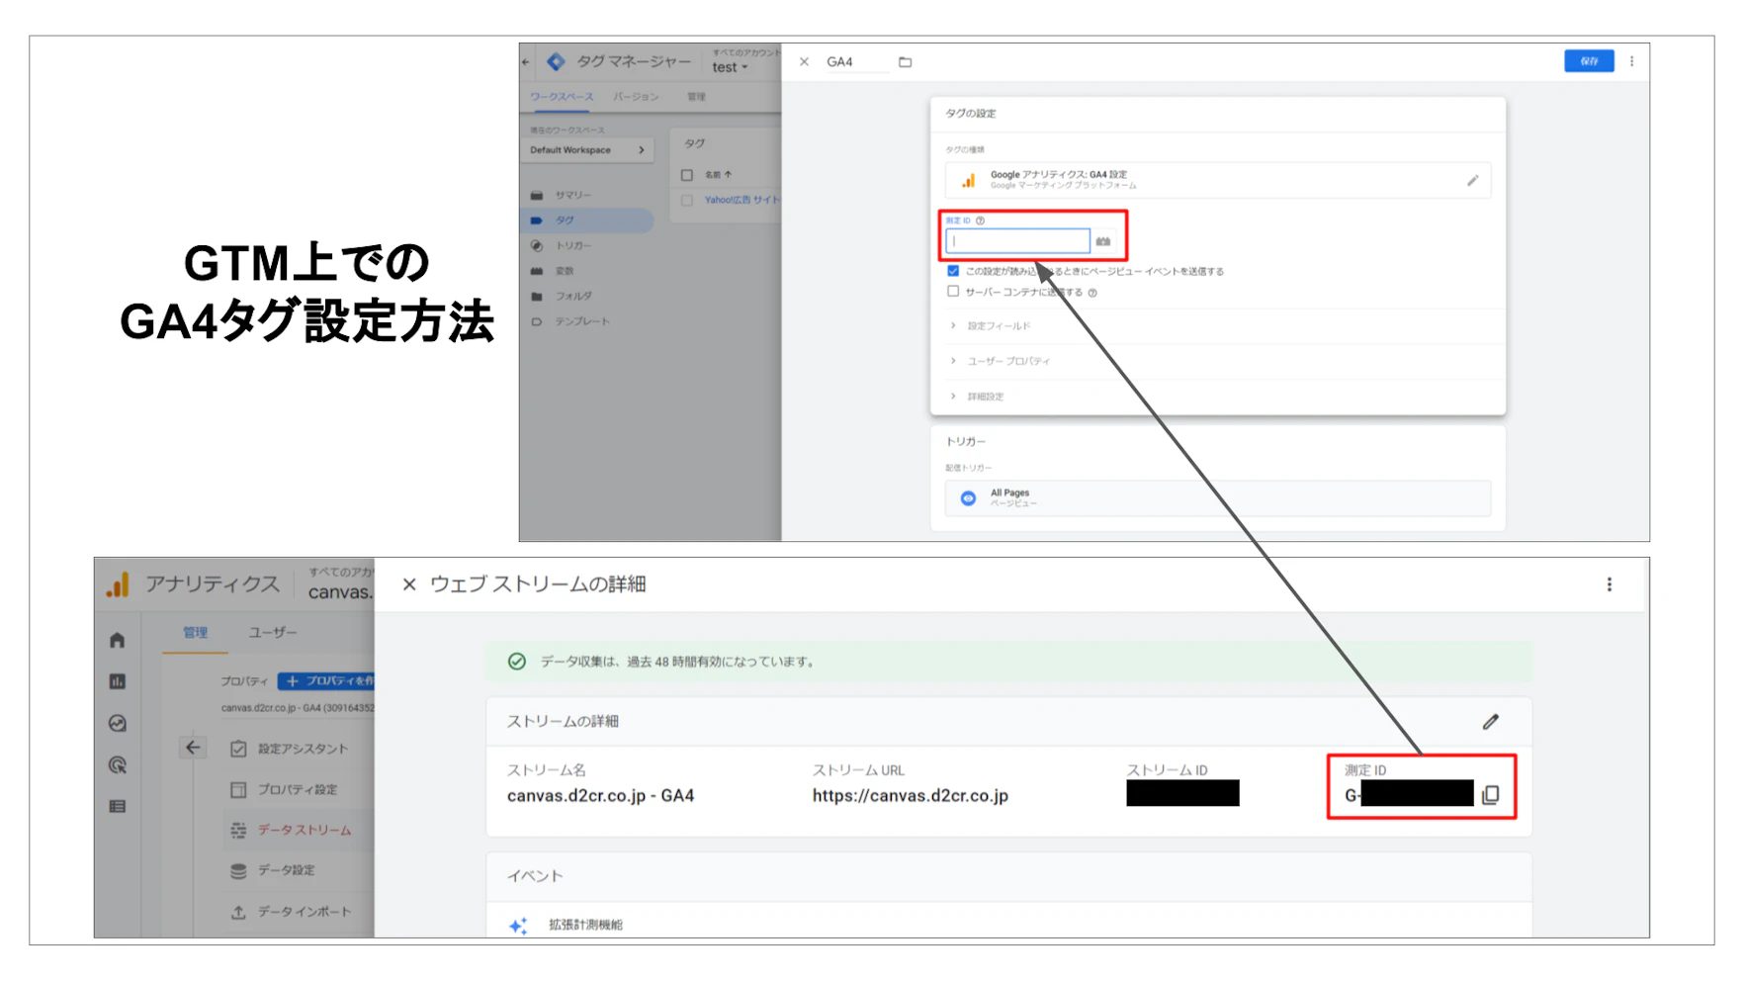The height and width of the screenshot is (981, 1744).
Task: Click the Analytics explore icon
Action: pyautogui.click(x=118, y=724)
